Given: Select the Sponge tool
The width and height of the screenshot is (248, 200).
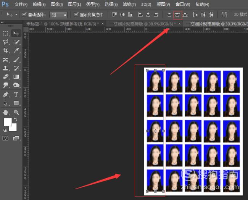Looking at the screenshot, I should point(16,85).
